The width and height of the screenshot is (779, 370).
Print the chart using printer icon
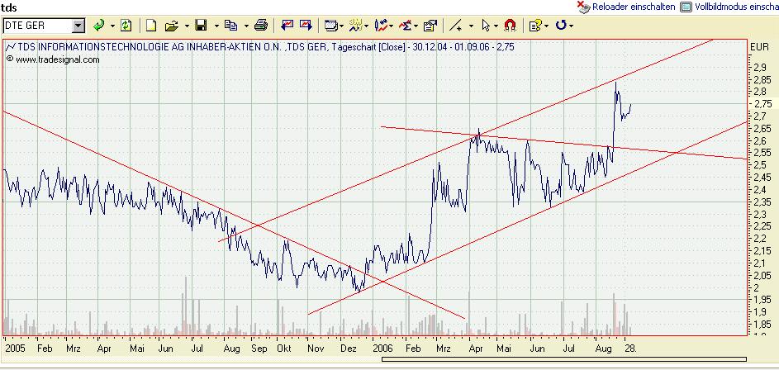pyautogui.click(x=261, y=26)
